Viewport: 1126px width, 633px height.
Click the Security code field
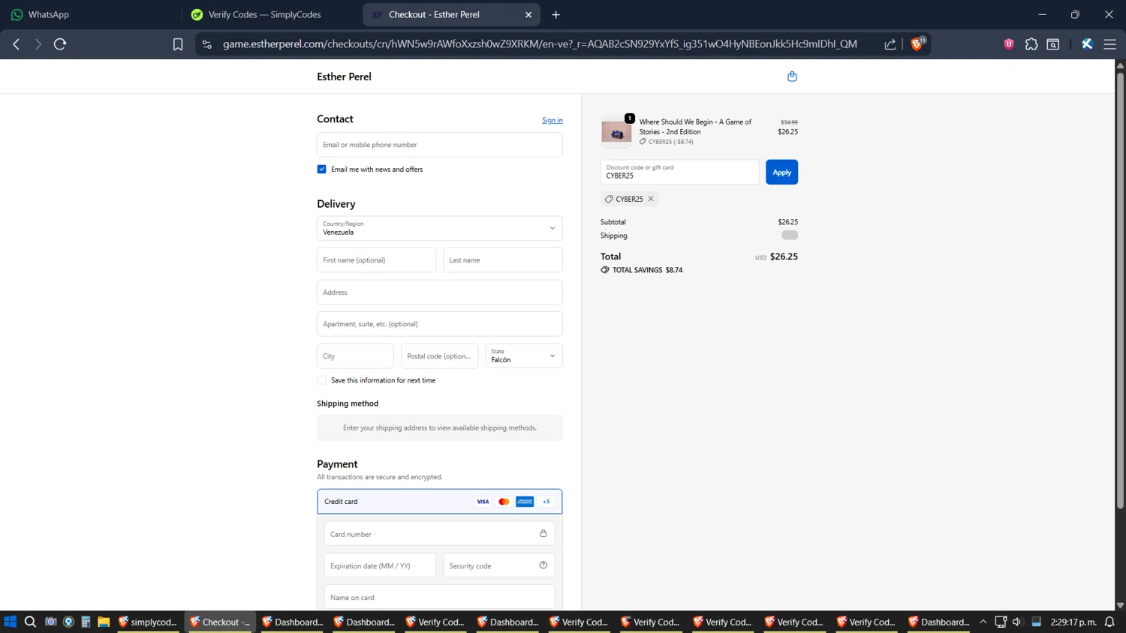point(499,565)
